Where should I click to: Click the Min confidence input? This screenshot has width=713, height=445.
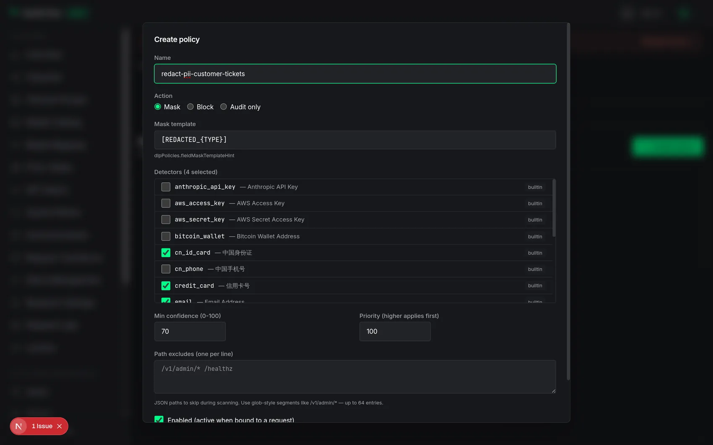coord(190,331)
